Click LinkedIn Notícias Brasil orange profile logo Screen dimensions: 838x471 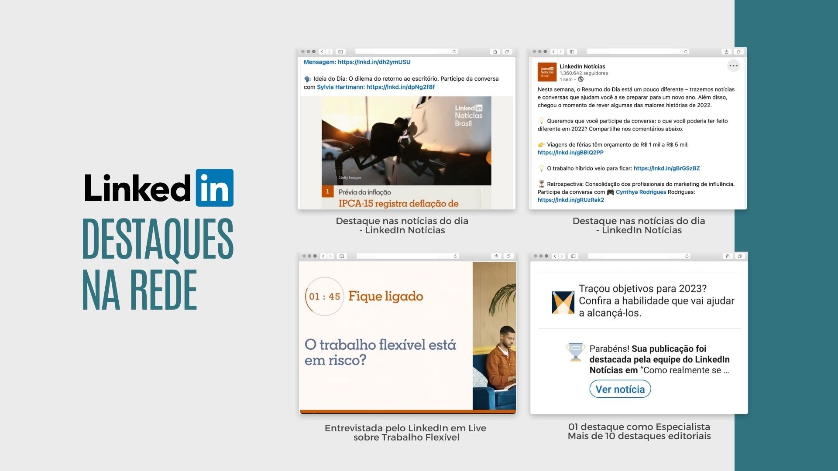(547, 72)
